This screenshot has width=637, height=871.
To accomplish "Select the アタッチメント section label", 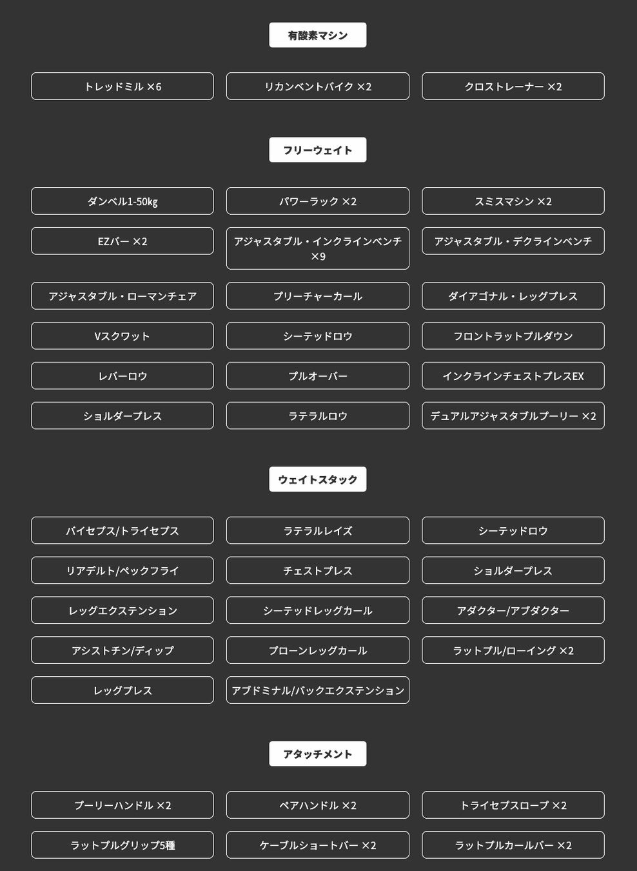I will pos(317,754).
